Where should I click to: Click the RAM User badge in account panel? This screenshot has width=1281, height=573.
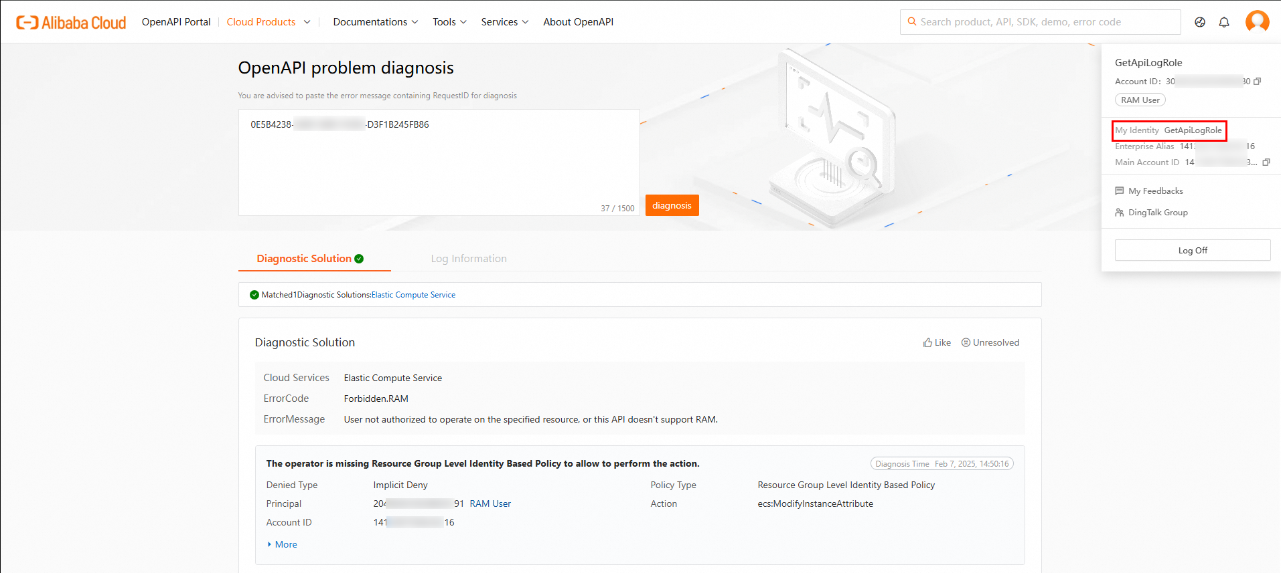[x=1140, y=100]
